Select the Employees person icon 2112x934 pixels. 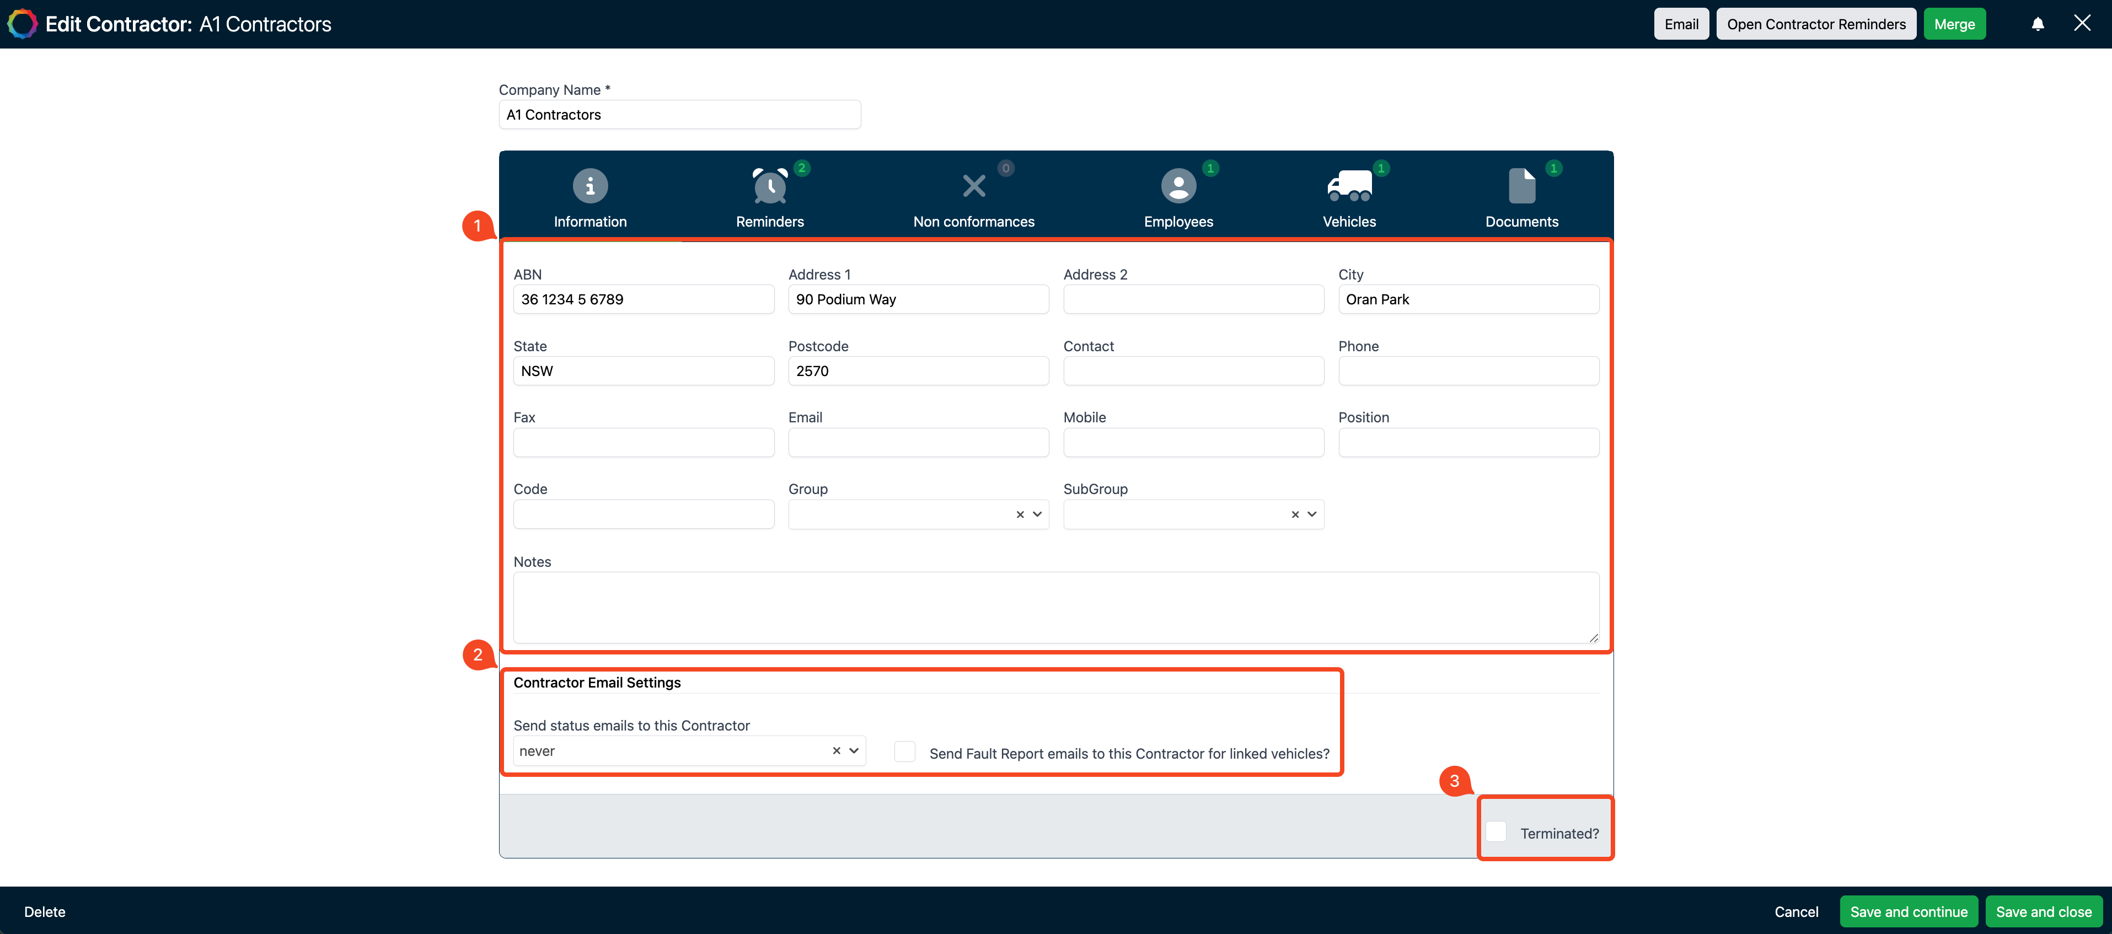click(1178, 185)
